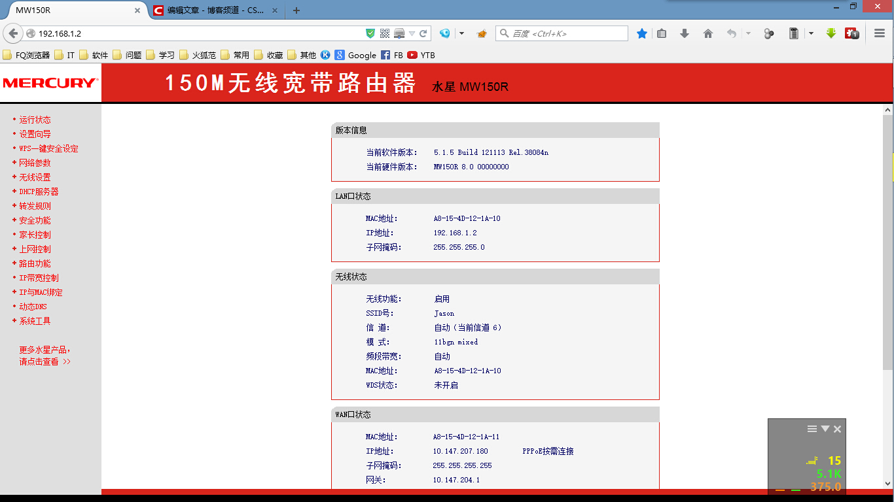
Task: Open 学习 bookmark folder
Action: point(161,55)
